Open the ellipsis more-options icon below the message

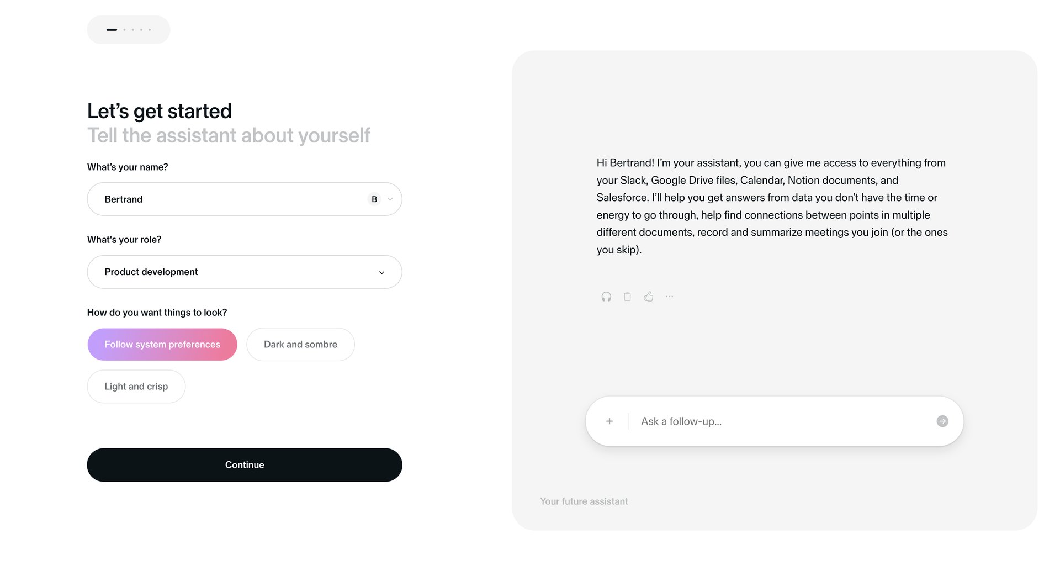coord(669,297)
